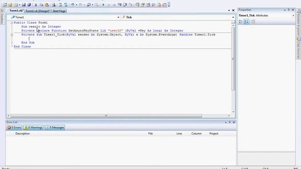
Task: Select the Form1.vb* code tab
Action: 16,11
